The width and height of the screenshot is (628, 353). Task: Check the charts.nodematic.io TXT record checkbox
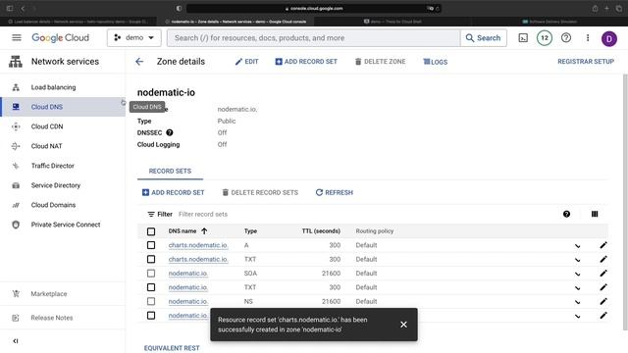151,259
